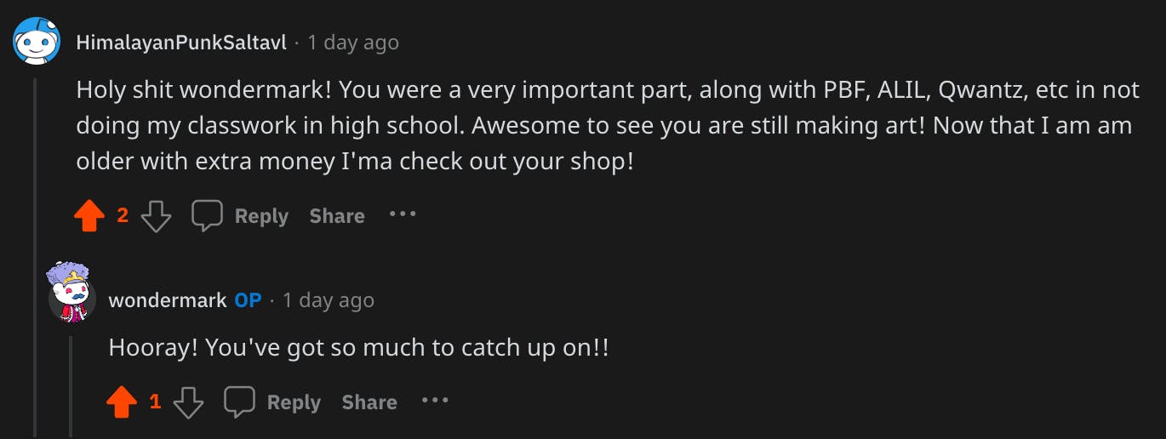The height and width of the screenshot is (439, 1166).
Task: Share wondermark's reply
Action: point(369,402)
